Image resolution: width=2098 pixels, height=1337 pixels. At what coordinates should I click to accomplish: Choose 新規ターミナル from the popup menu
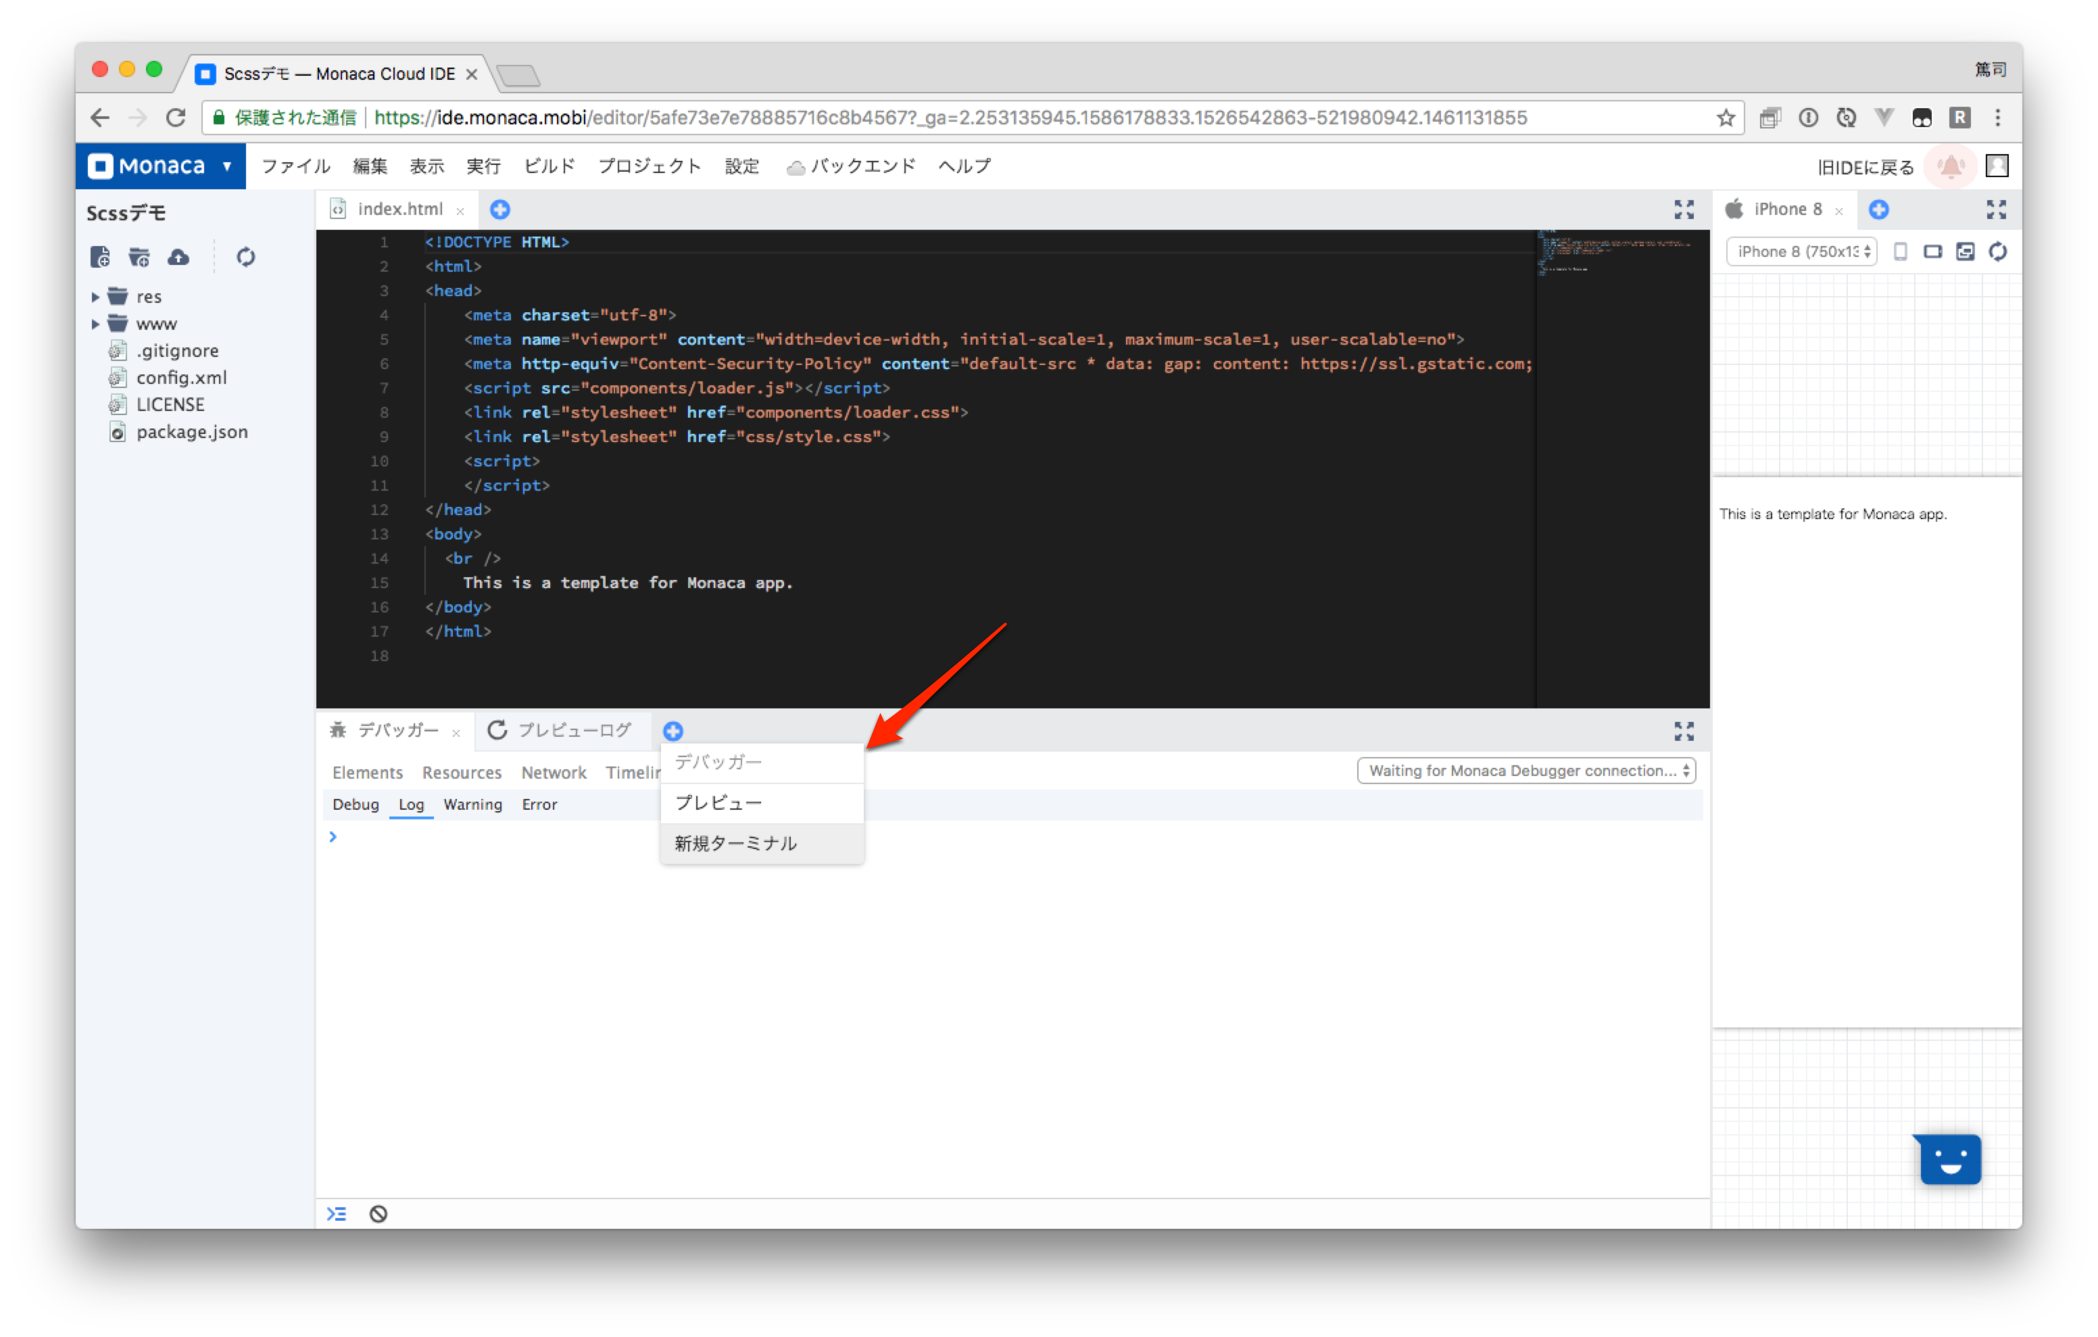[762, 843]
